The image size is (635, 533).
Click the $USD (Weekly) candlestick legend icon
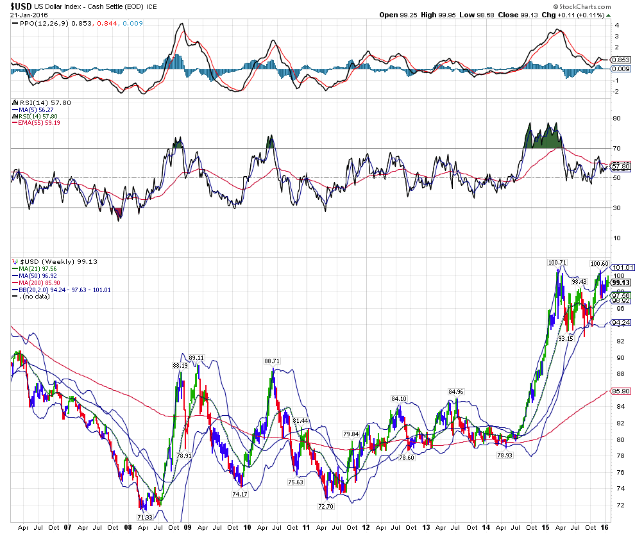(x=13, y=261)
